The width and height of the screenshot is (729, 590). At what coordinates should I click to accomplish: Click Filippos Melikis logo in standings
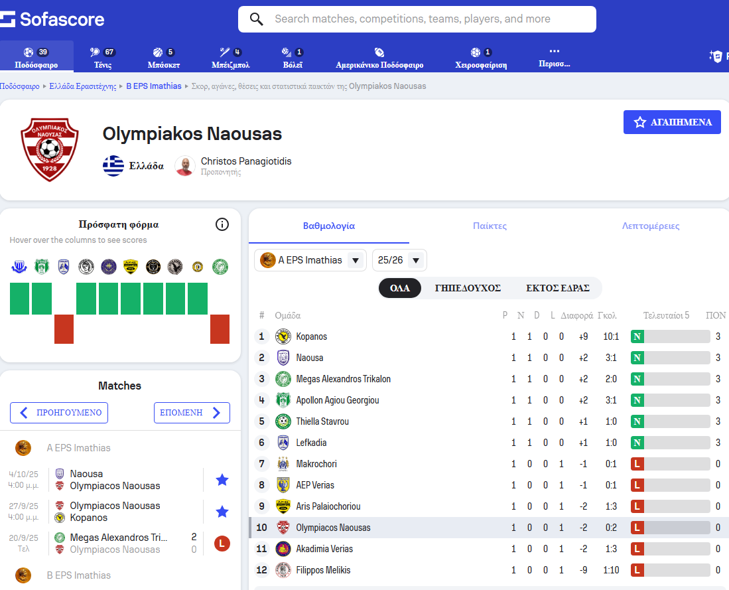(283, 570)
